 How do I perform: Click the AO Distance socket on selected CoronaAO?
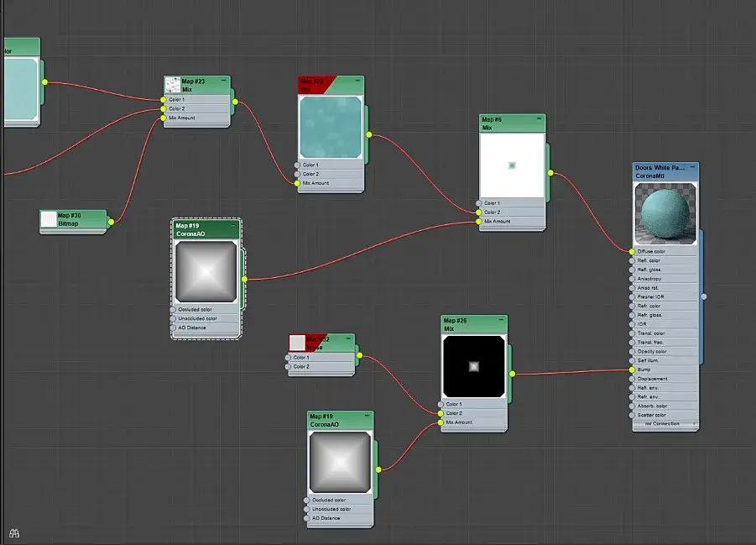[x=173, y=328]
